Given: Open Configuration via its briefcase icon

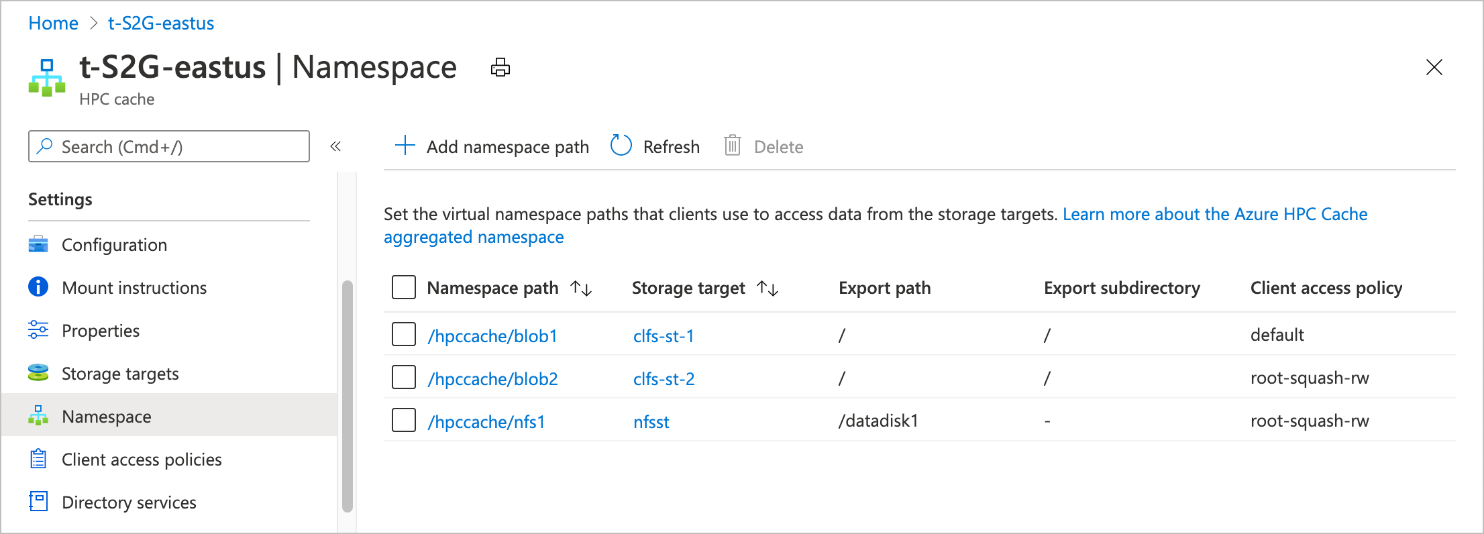Looking at the screenshot, I should click(x=38, y=245).
